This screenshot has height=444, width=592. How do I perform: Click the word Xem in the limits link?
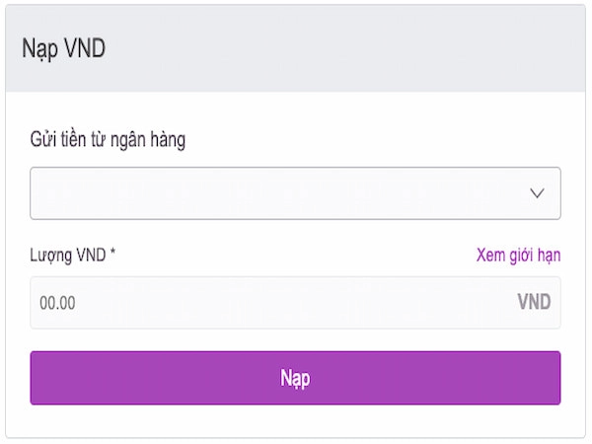[x=490, y=256]
